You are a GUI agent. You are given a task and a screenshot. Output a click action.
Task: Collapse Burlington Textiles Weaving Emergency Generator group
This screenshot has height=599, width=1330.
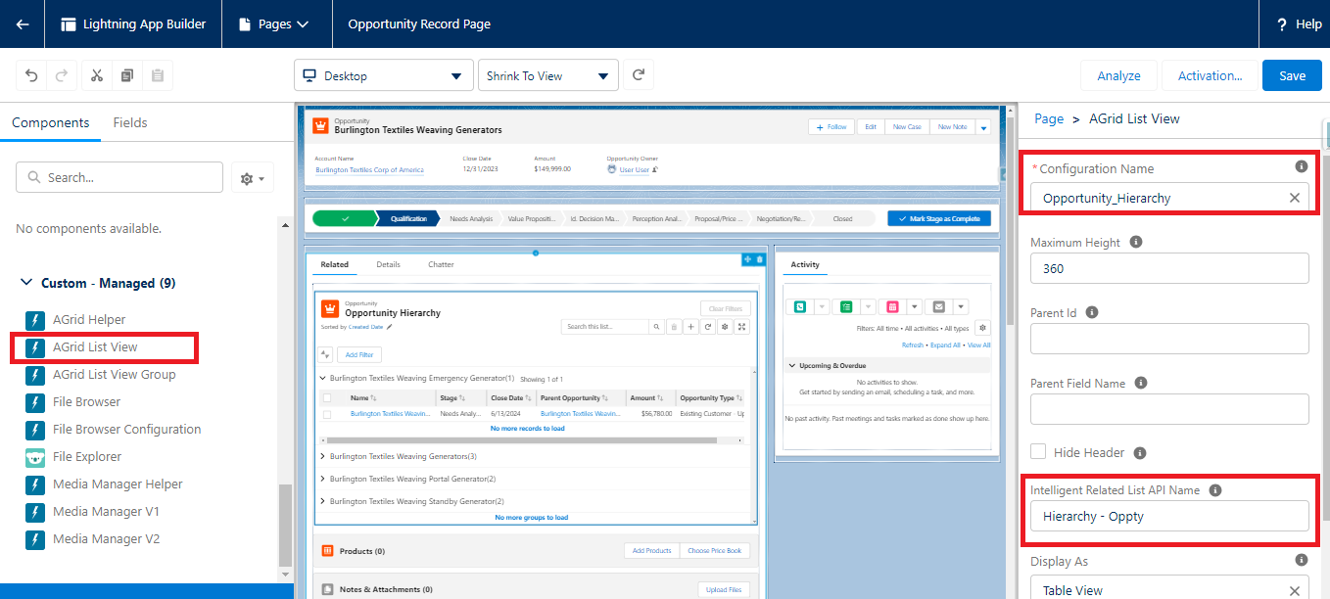coord(323,378)
